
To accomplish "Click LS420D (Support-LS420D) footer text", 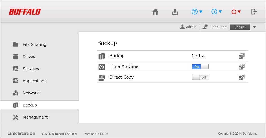I will 59,134.
